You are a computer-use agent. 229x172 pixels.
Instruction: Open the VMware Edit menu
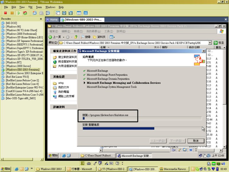pyautogui.click(x=14, y=7)
